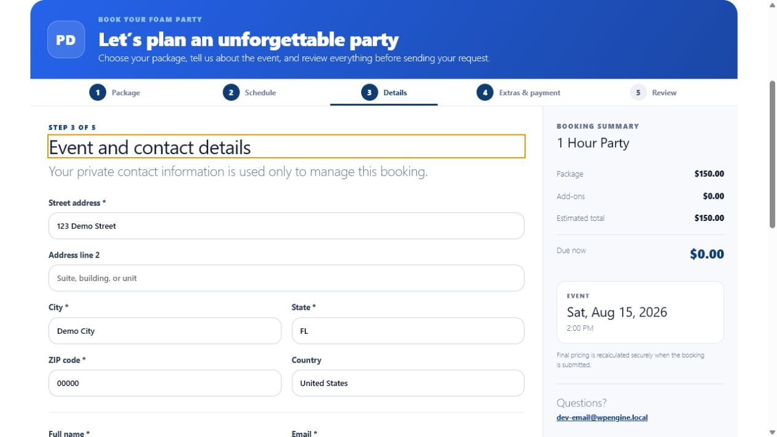This screenshot has width=777, height=437.
Task: Click the step 5 number circle
Action: (x=638, y=93)
